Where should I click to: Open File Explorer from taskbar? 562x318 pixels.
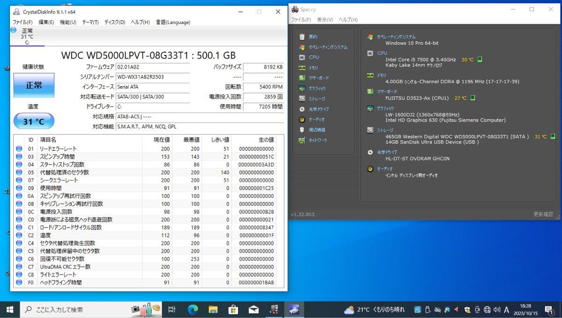(213, 310)
